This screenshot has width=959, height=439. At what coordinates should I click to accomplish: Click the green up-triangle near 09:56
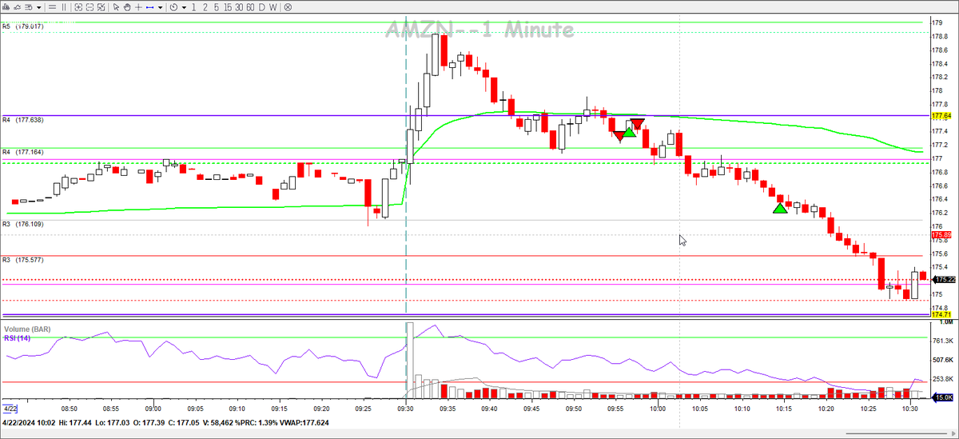tap(629, 131)
